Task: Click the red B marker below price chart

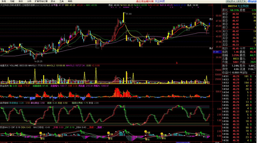Action: coord(177,63)
